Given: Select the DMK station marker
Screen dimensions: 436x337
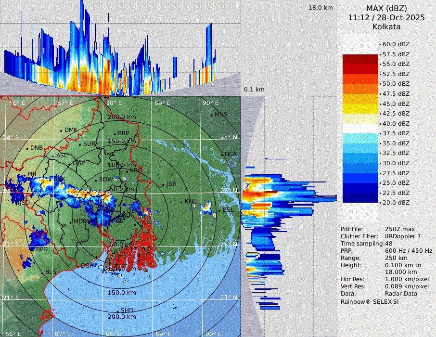Looking at the screenshot, I should 61,130.
